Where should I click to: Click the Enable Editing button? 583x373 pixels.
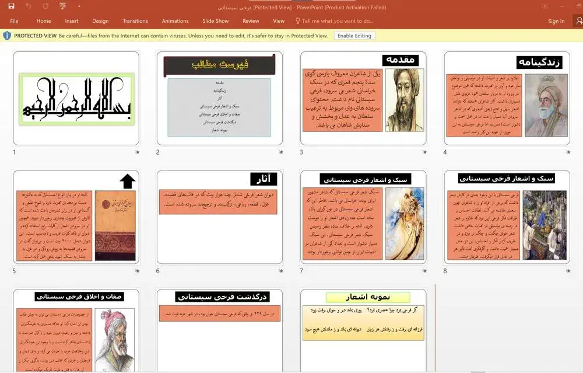pyautogui.click(x=354, y=36)
